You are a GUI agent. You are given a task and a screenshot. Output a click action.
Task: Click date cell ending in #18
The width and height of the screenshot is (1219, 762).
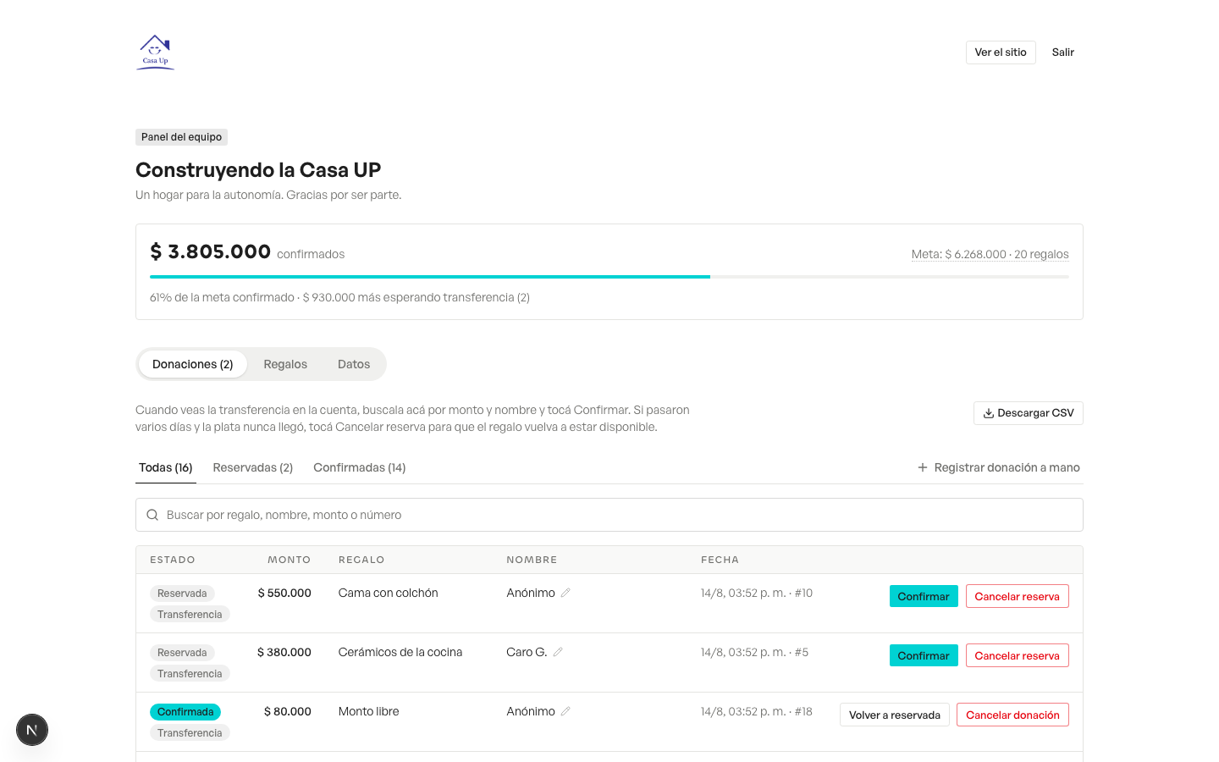pos(757,711)
